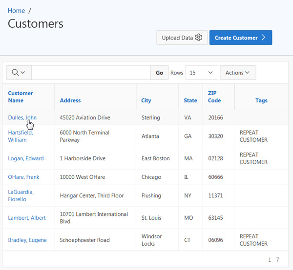This screenshot has width=293, height=270.
Task: Open the Rows per page dropdown
Action: pos(202,73)
